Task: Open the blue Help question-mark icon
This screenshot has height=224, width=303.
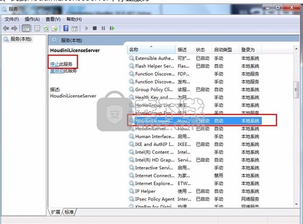Action: pyautogui.click(x=66, y=28)
